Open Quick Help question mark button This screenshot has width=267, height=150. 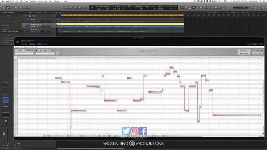coord(16,7)
